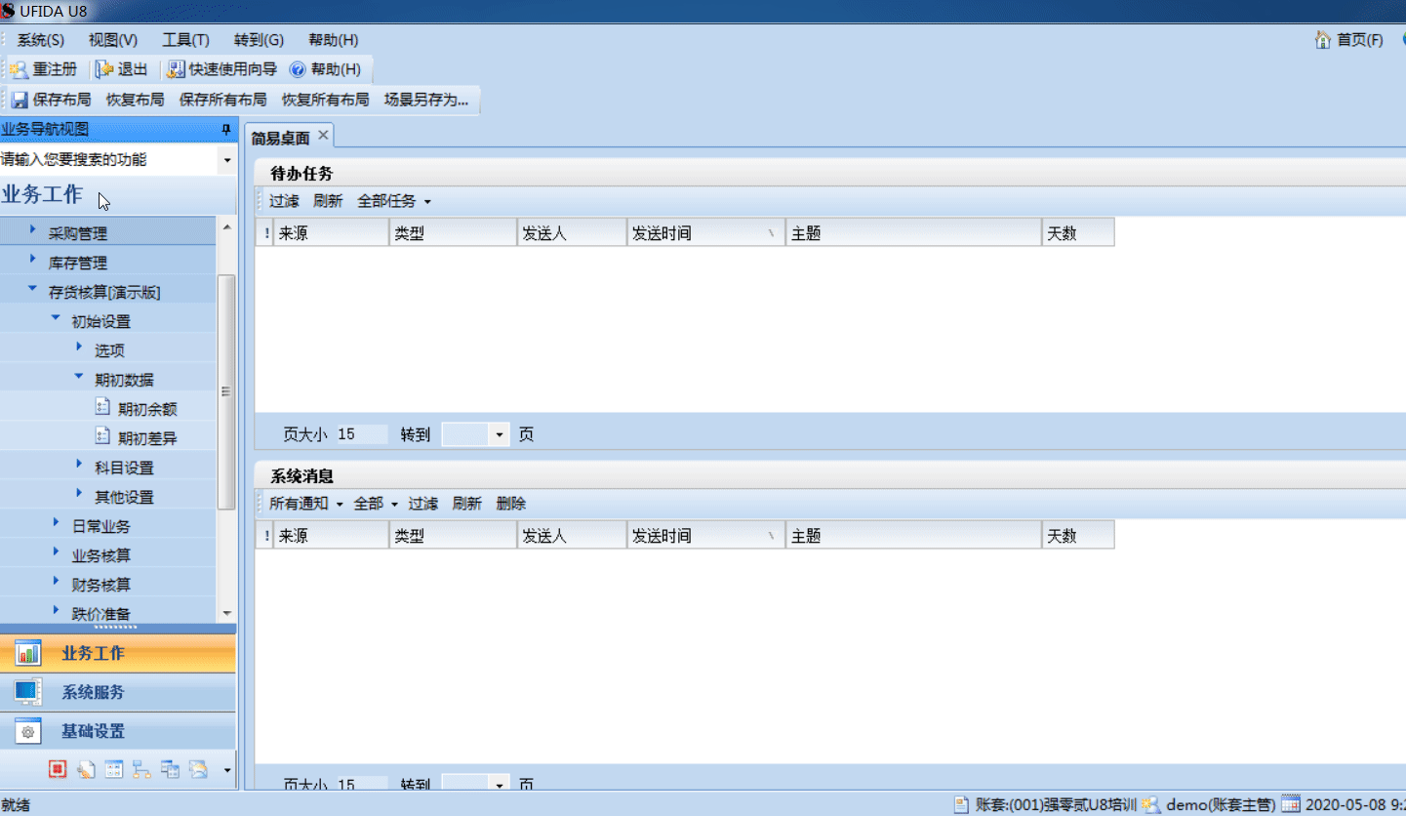Switch to the 业务工作 navigation group
The width and height of the screenshot is (1406, 816).
coord(118,653)
